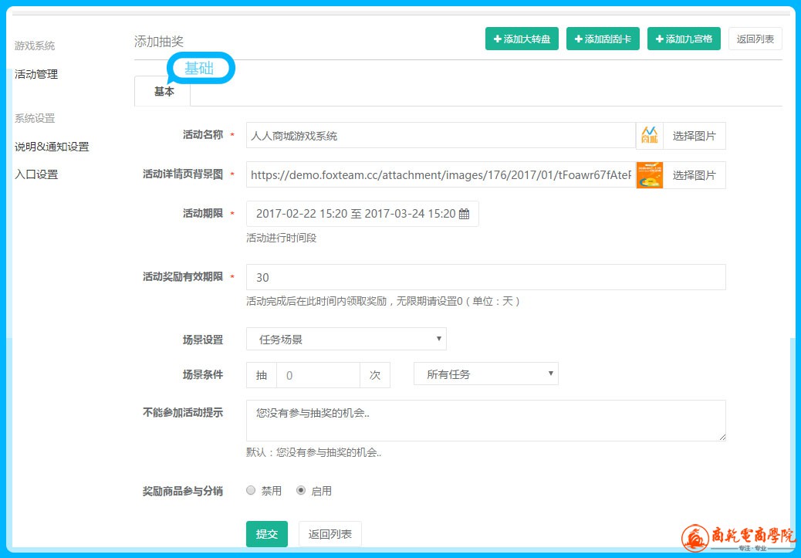801x558 pixels.
Task: Click the 添加刮刮卡 button
Action: (603, 39)
